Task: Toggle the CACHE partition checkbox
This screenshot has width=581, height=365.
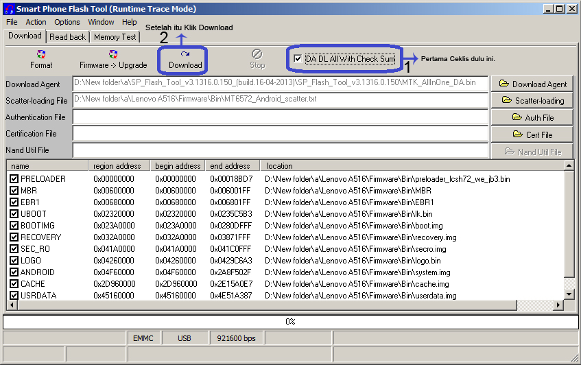Action: pos(14,284)
